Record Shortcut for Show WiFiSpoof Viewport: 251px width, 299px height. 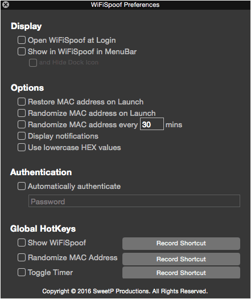coord(181,244)
